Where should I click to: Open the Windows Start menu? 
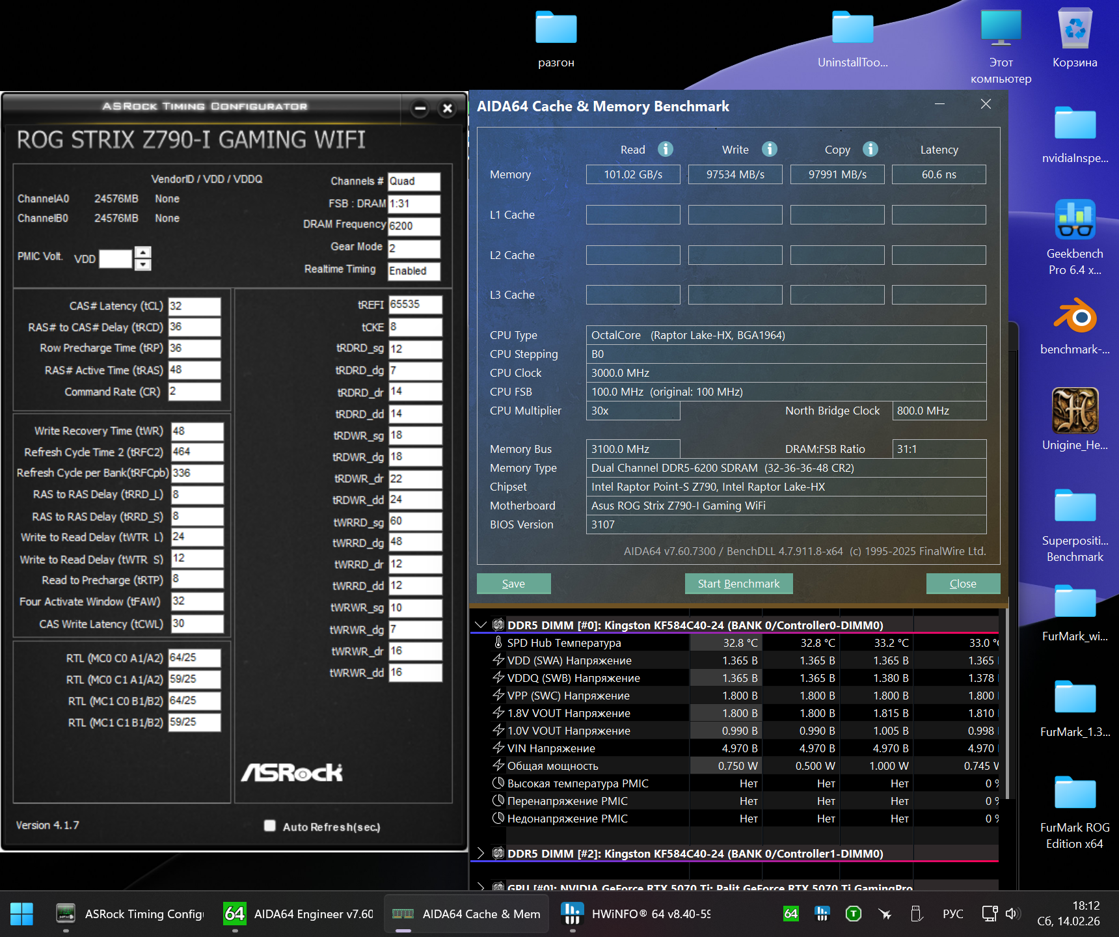pos(21,914)
